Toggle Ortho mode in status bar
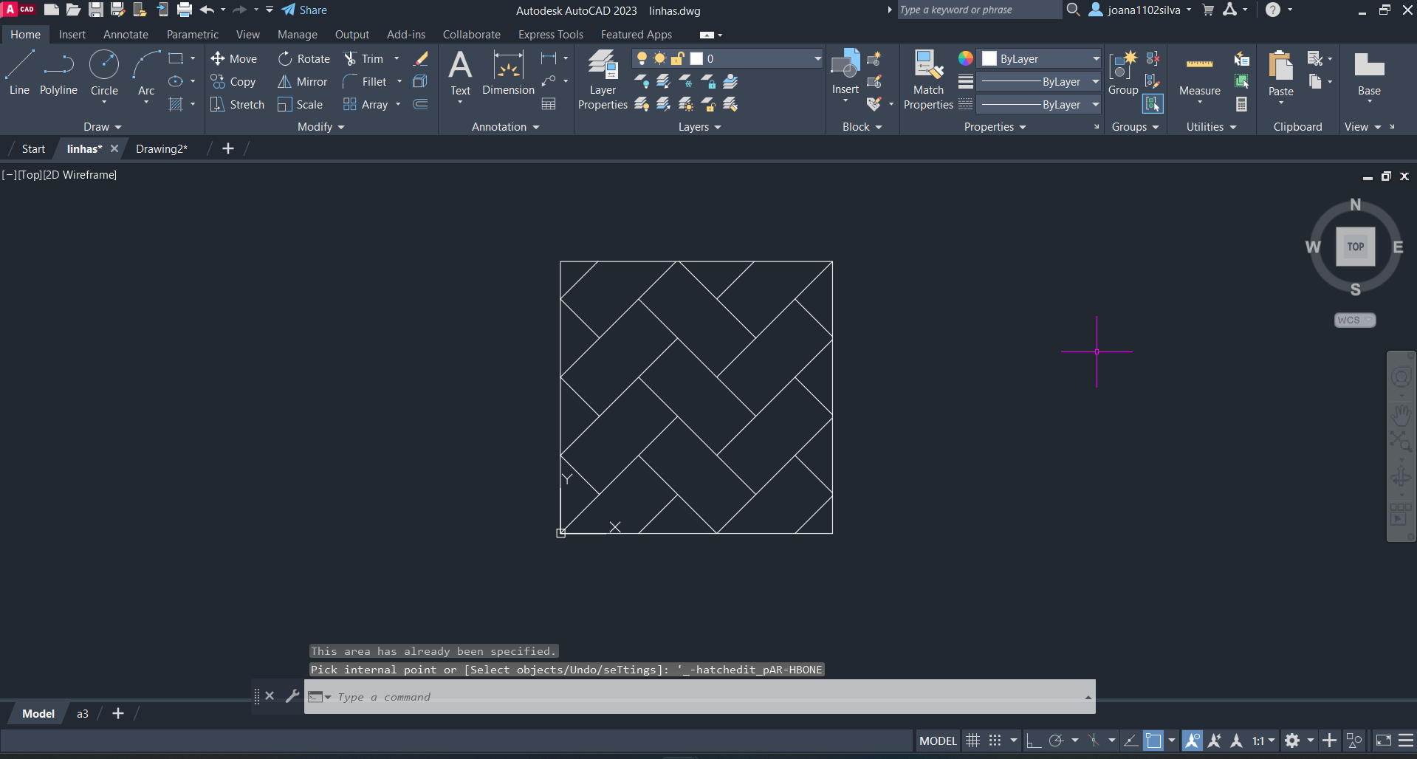 click(x=1034, y=741)
